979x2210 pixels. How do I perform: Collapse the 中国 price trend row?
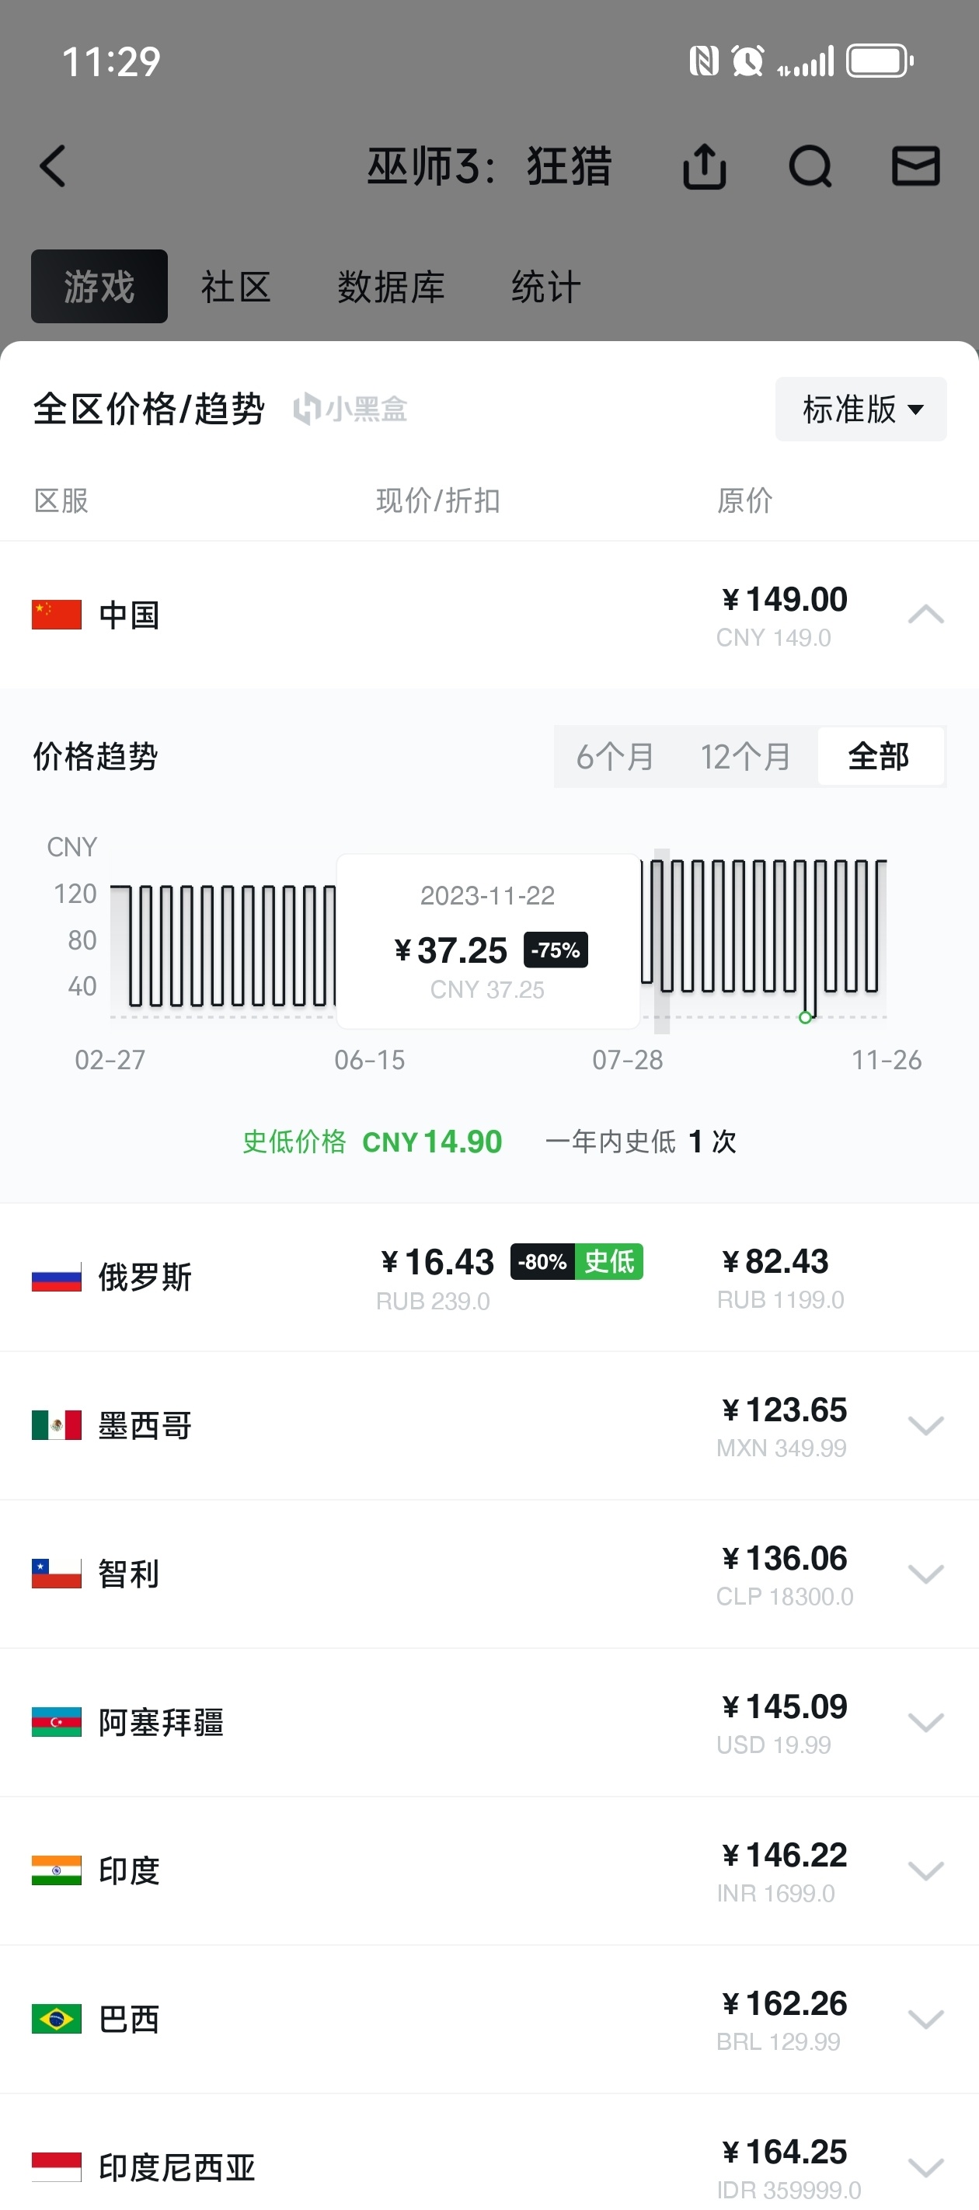pyautogui.click(x=926, y=614)
